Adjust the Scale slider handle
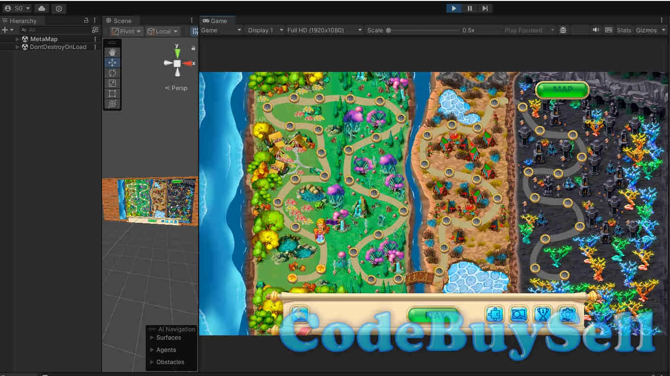The height and width of the screenshot is (376, 670). (x=388, y=30)
